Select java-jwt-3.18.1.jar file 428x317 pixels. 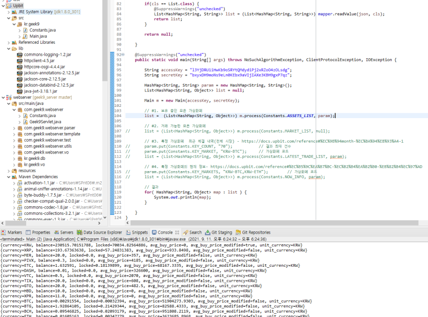41,91
